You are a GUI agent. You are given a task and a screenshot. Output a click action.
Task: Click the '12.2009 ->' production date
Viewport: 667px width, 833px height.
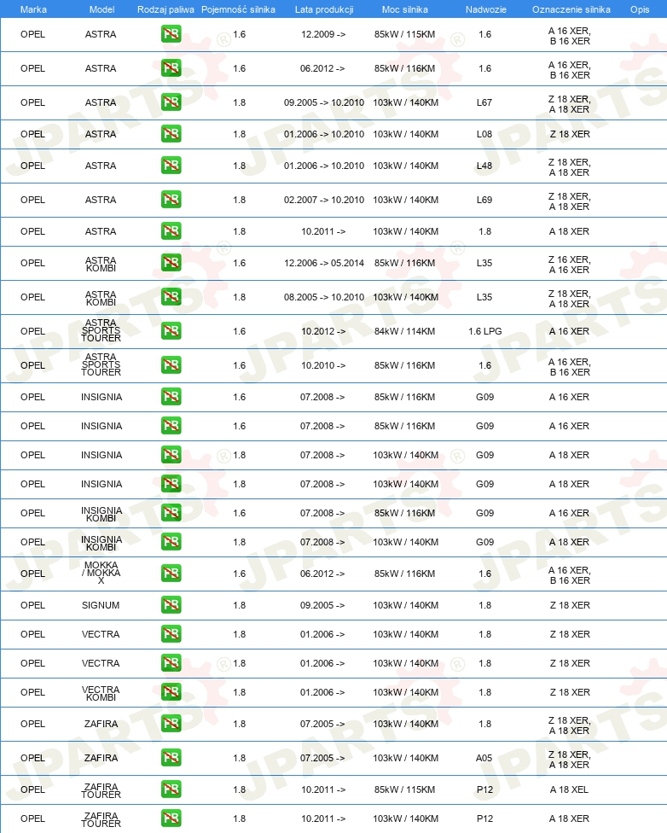pos(323,34)
